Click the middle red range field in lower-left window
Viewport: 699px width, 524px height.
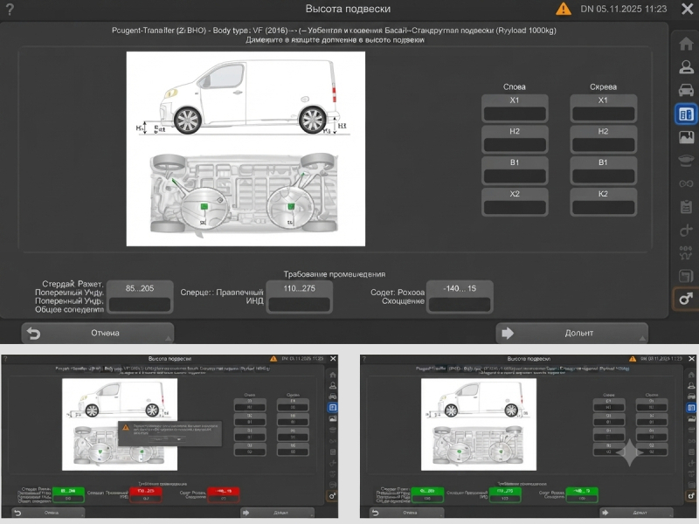click(145, 494)
